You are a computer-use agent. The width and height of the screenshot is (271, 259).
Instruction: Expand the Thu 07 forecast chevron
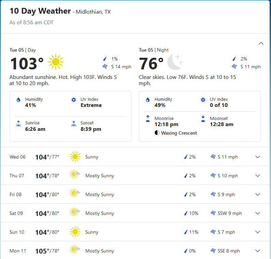[258, 176]
